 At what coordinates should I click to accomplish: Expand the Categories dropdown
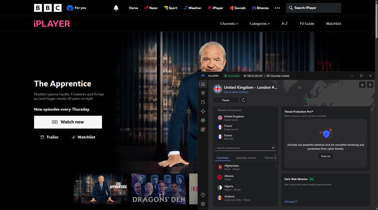260,24
